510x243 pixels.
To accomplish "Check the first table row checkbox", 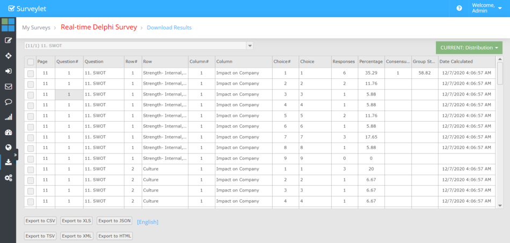I will click(x=31, y=73).
